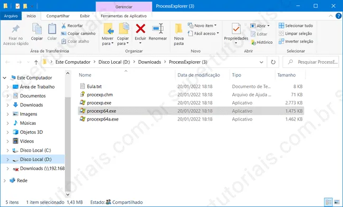Click the up-folder arrow in navigation bar
The height and width of the screenshot is (207, 343).
coord(36,62)
